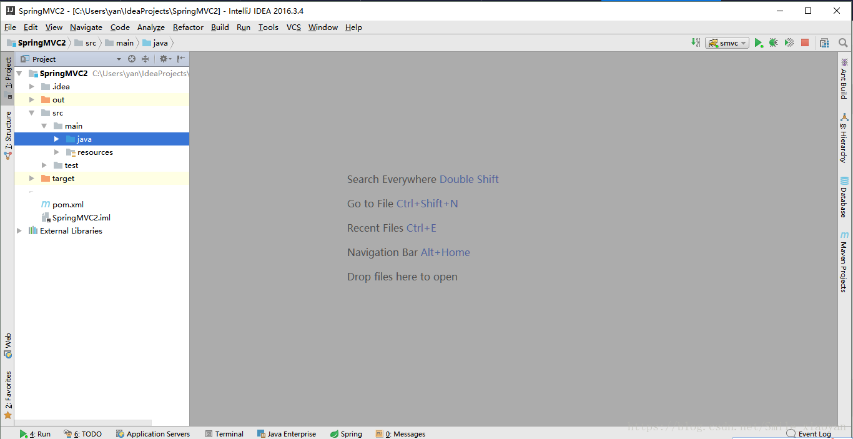Open the VCS menu
Viewport: 853px width, 439px height.
tap(293, 27)
